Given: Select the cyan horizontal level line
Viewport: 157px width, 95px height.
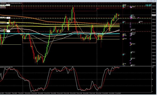Looking at the screenshot, I should click(x=60, y=34).
